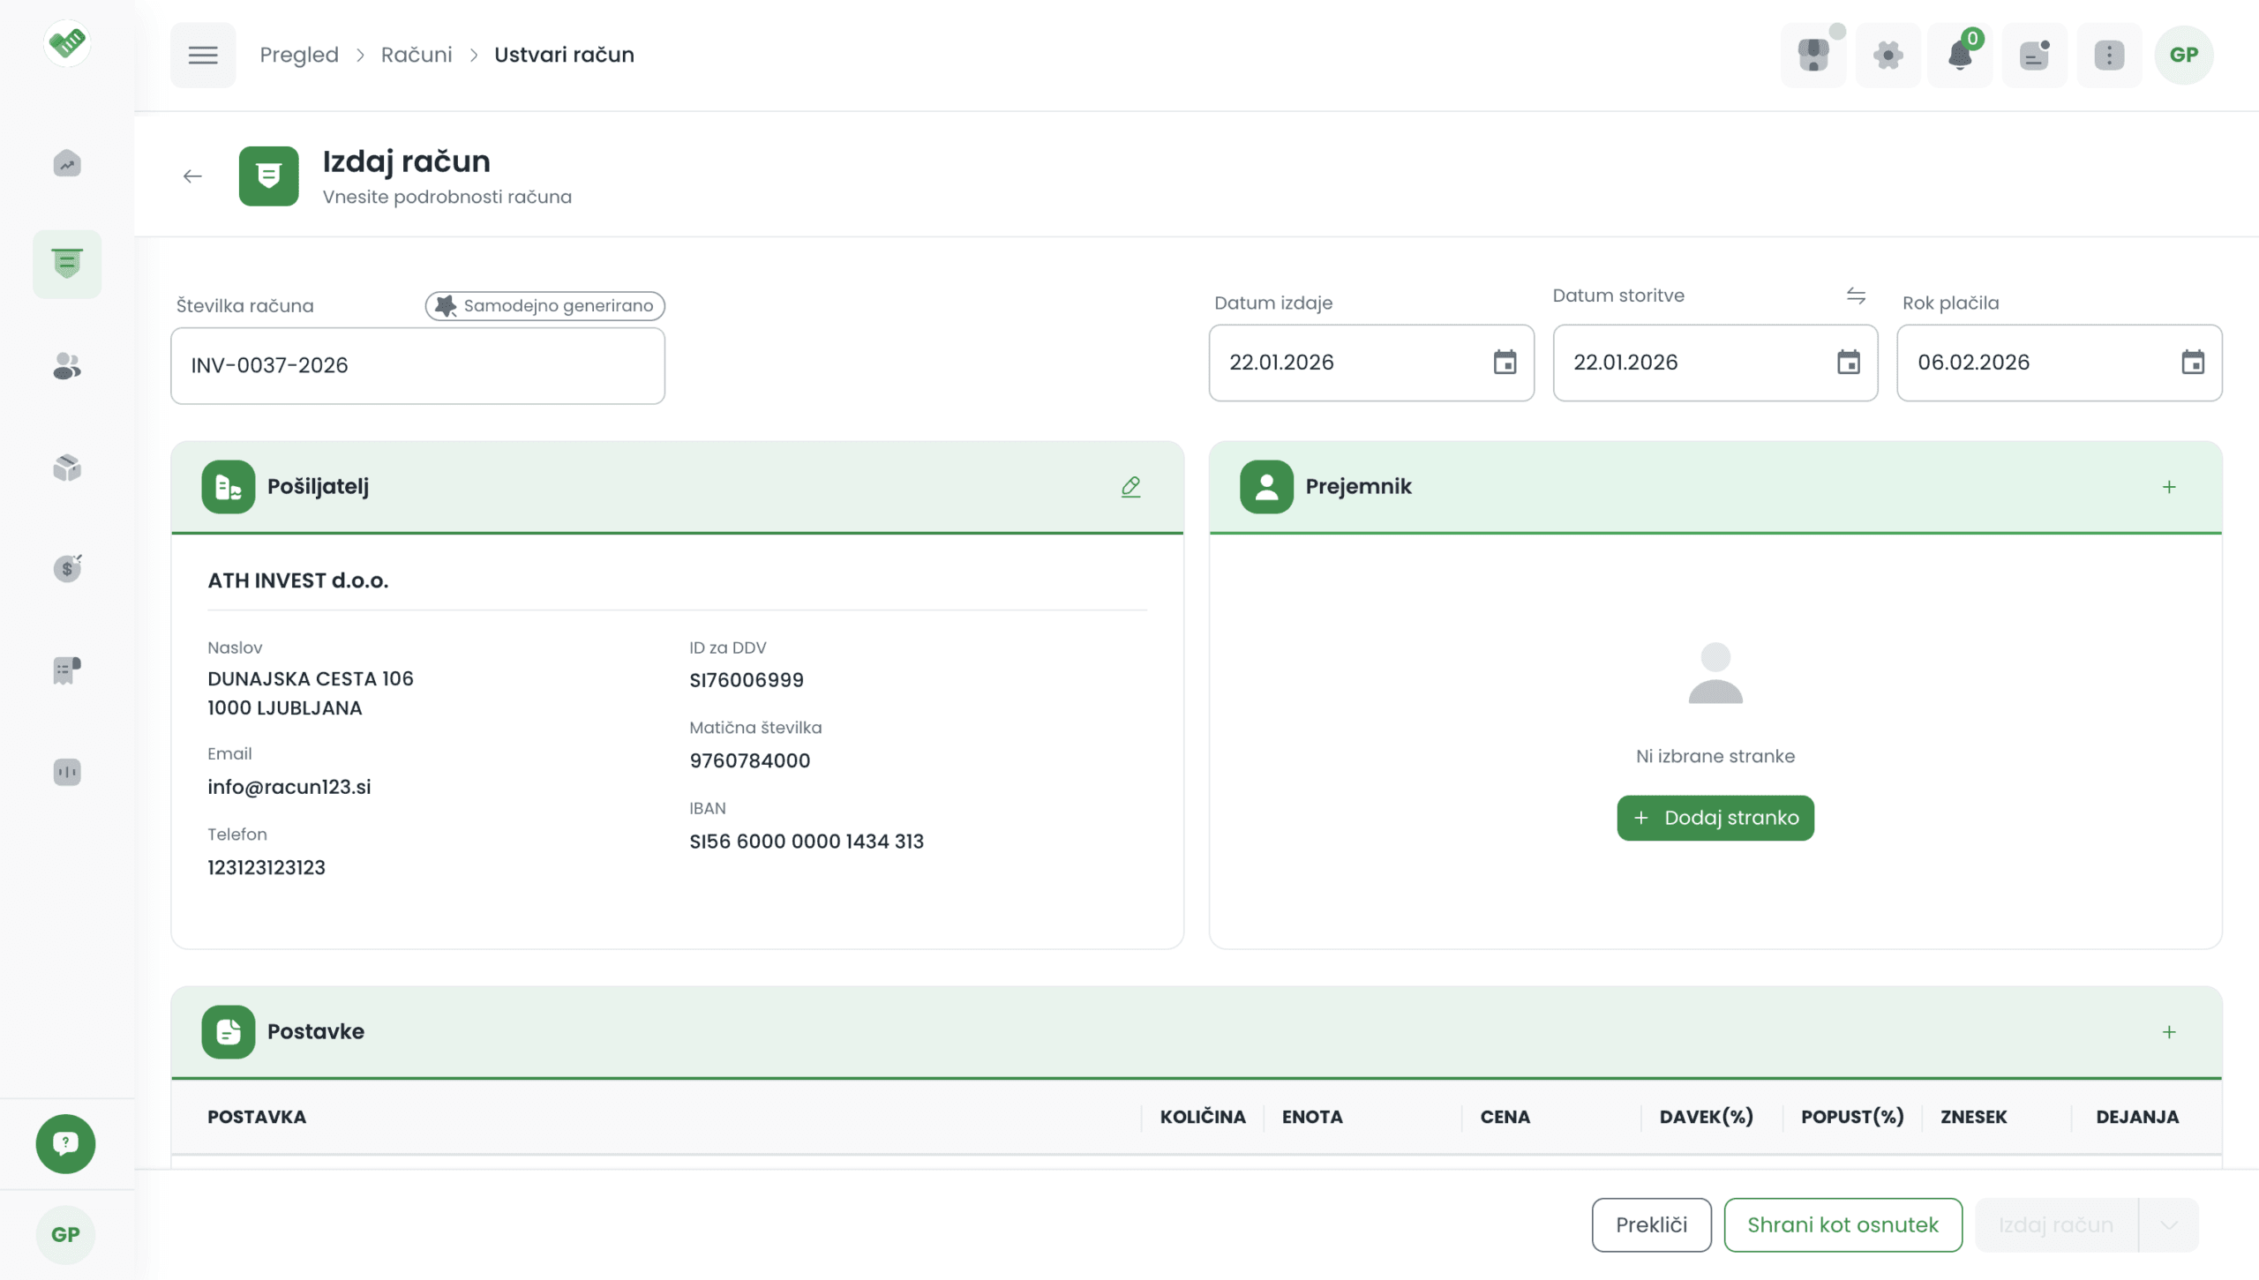This screenshot has height=1280, width=2259.
Task: Open the Datum izdaje calendar picker
Action: [1505, 363]
